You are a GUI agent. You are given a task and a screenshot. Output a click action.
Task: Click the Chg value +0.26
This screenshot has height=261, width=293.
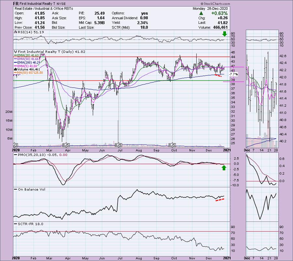223,18
